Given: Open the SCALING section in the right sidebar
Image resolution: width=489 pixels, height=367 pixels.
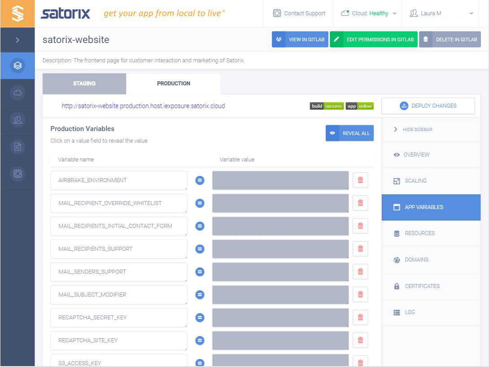Looking at the screenshot, I should pos(415,181).
